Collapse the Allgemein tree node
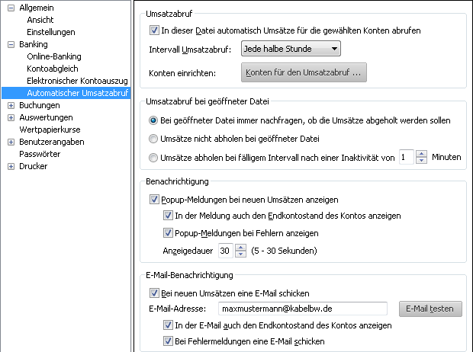 [x=11, y=8]
